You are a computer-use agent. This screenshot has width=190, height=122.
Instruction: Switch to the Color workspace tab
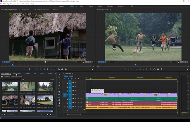tap(81, 6)
